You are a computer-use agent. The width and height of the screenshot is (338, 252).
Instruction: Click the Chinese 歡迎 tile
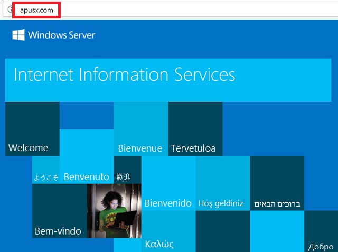click(128, 170)
